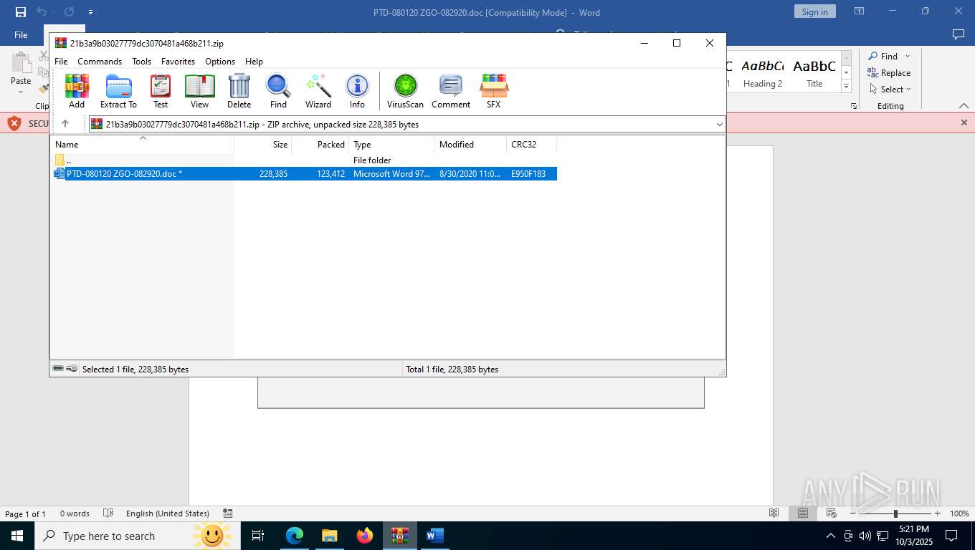Click English (United States) language indicator
This screenshot has height=550, width=975.
(x=168, y=513)
